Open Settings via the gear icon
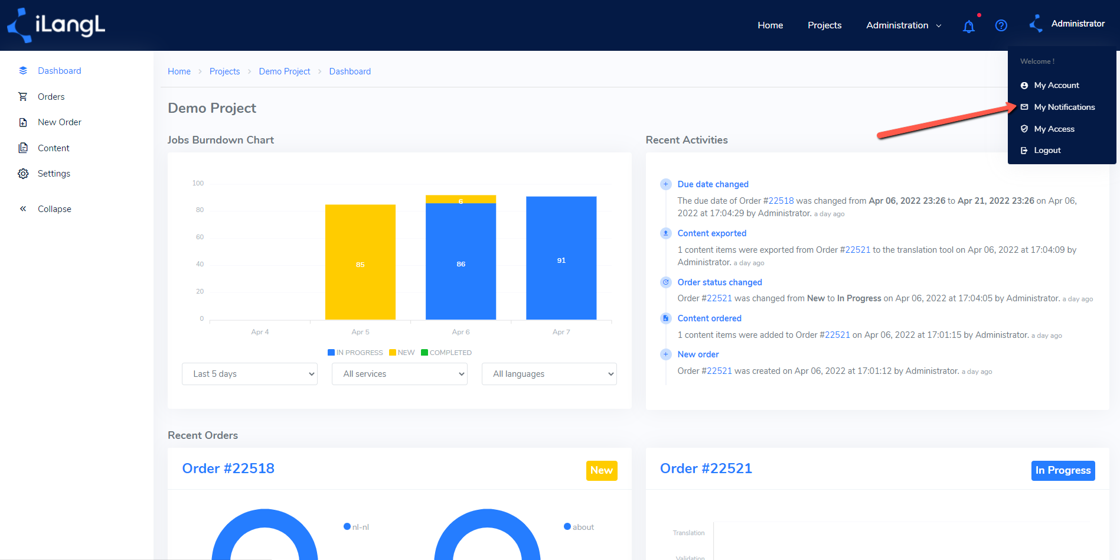 pyautogui.click(x=23, y=174)
